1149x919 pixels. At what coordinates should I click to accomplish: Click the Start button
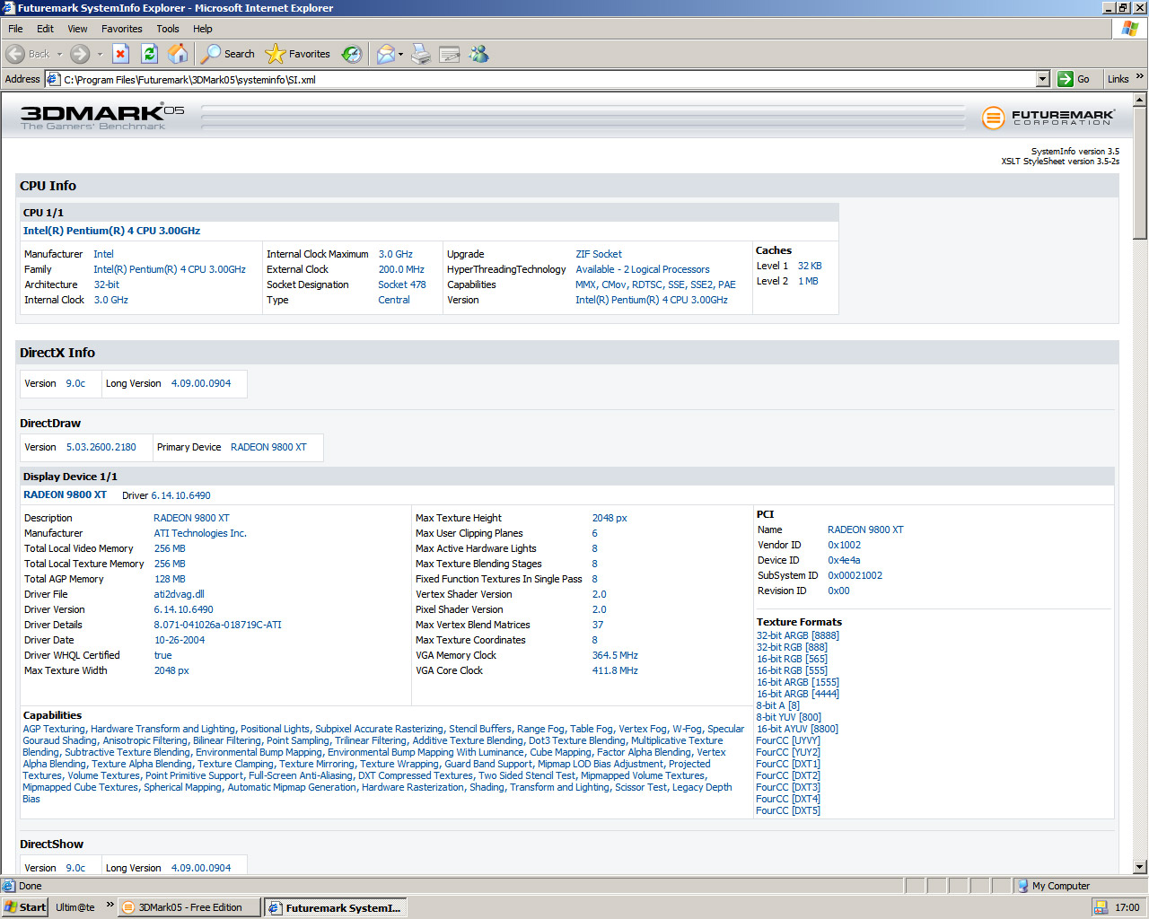(x=25, y=907)
